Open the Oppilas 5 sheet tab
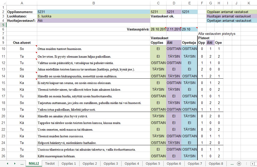Image resolution: width=257 pixels, height=167 pixels. (x=153, y=163)
